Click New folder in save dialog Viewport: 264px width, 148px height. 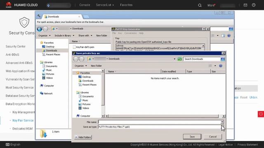pos(96,66)
